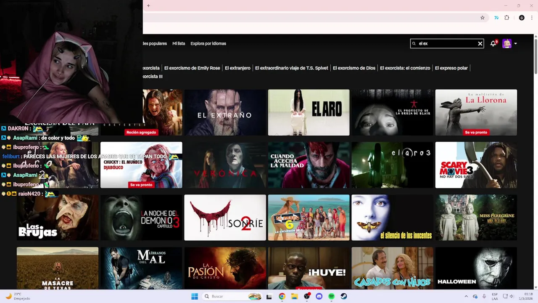This screenshot has width=538, height=303.
Task: Open the ESP LAA language switcher
Action: (495, 296)
